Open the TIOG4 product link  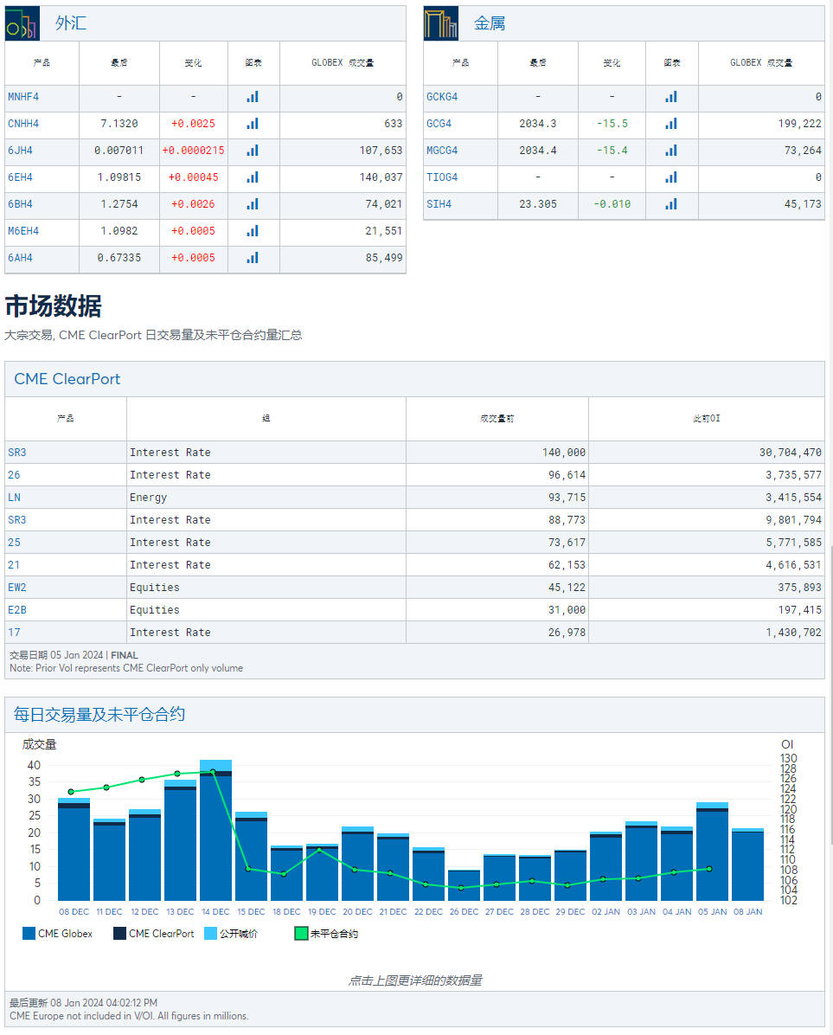pos(442,177)
